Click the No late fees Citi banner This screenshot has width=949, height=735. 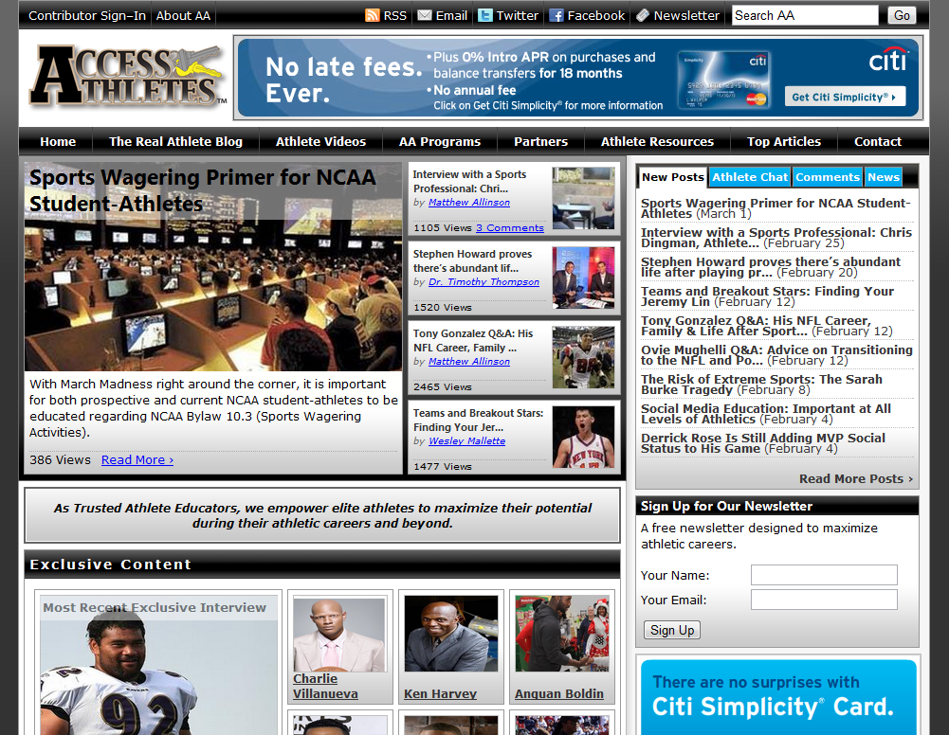(578, 78)
